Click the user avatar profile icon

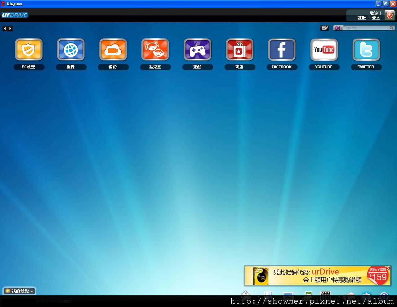point(390,15)
